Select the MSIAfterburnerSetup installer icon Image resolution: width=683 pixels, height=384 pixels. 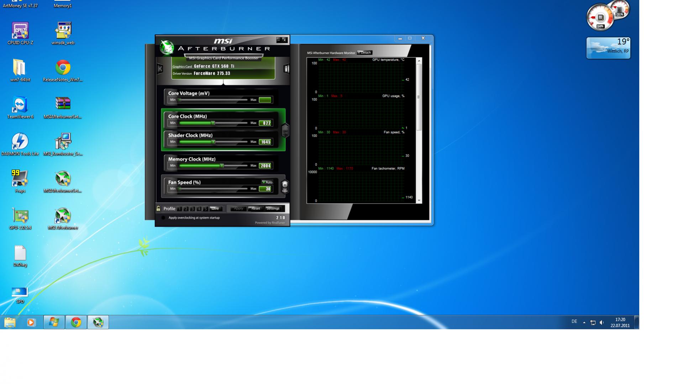pyautogui.click(x=63, y=182)
